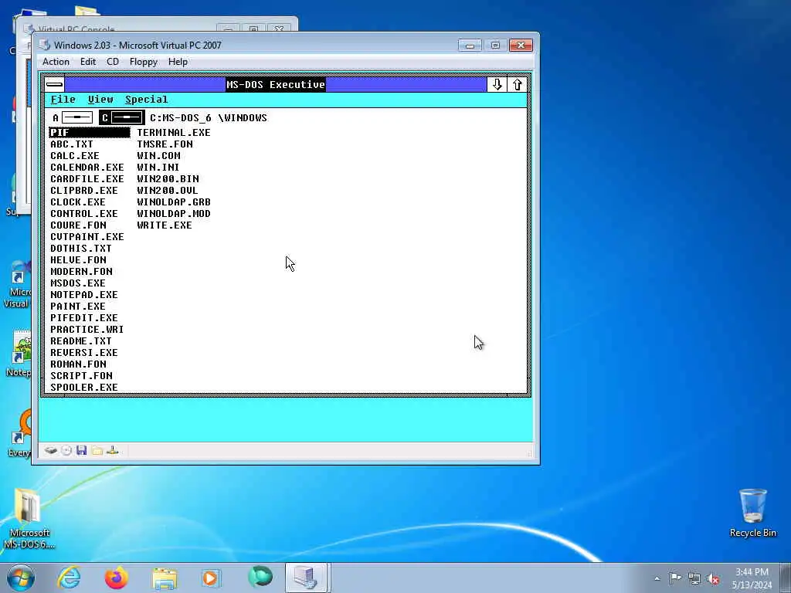
Task: Open View menu in MS-DOS Executive
Action: click(100, 100)
